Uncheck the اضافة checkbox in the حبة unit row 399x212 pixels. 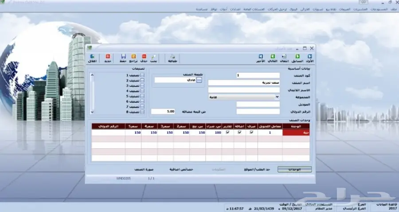pos(239,132)
